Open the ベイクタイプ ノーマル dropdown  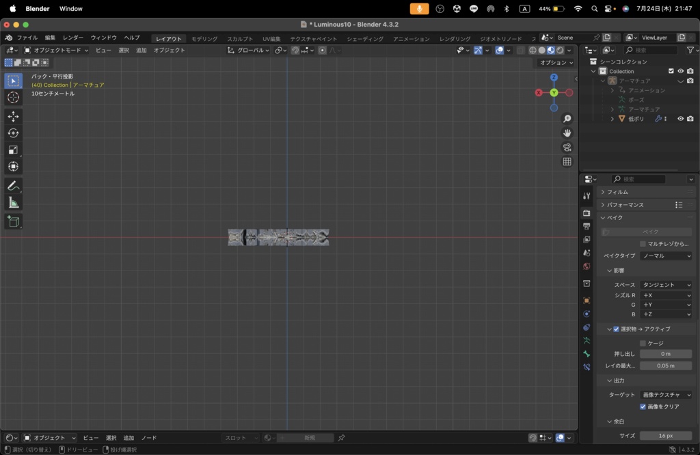pos(666,256)
